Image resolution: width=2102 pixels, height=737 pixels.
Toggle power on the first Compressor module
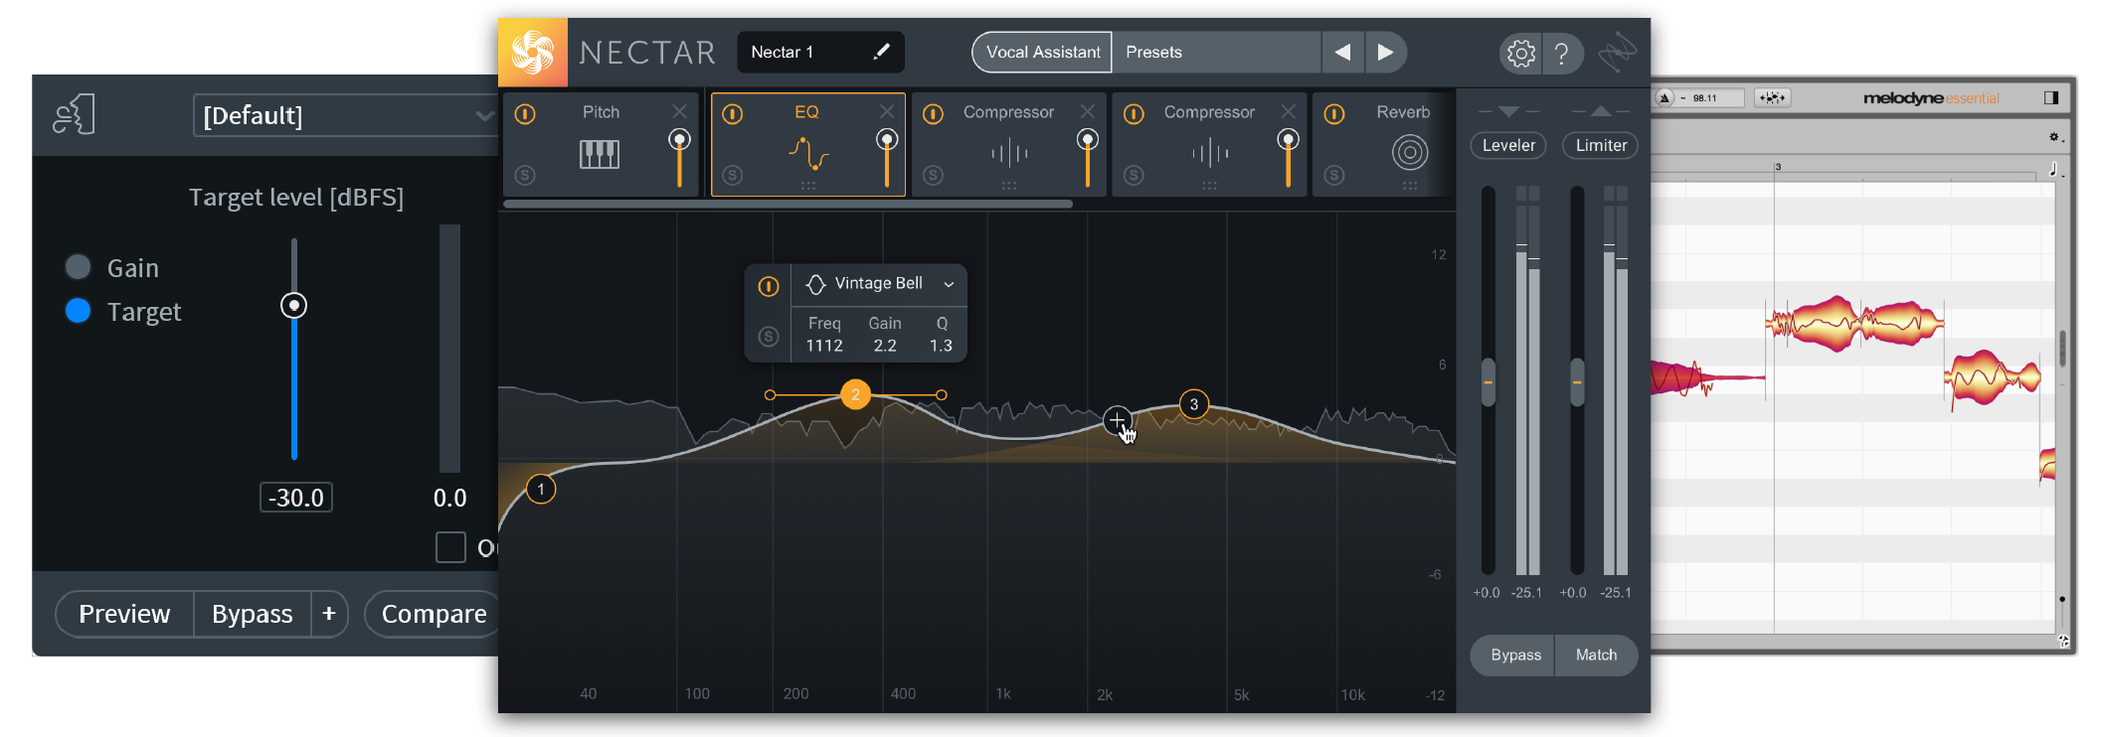tap(933, 114)
